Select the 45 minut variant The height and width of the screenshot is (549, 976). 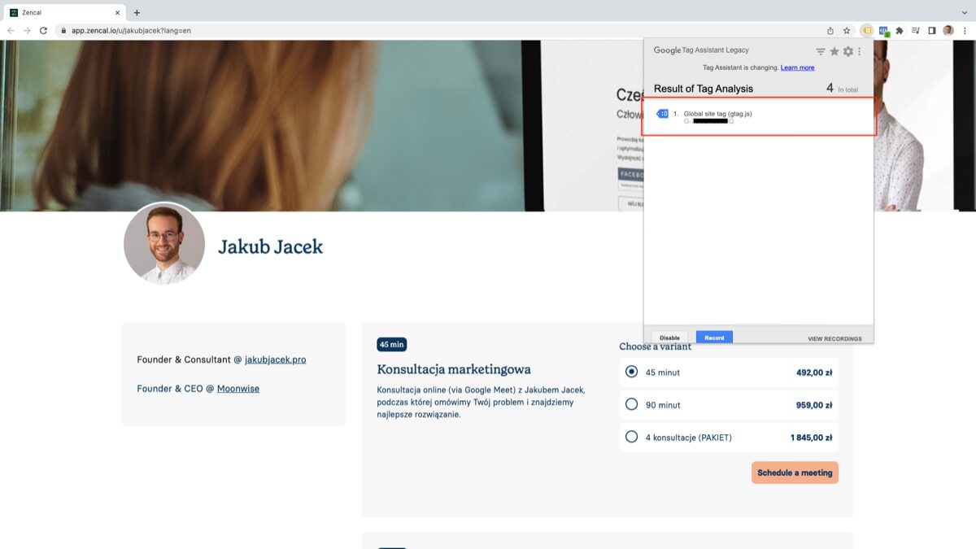632,372
